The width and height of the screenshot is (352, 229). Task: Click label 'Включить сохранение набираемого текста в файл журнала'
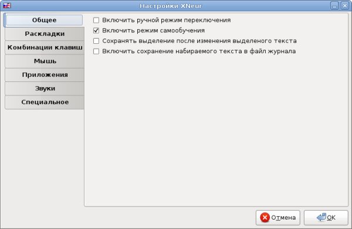[x=199, y=52]
